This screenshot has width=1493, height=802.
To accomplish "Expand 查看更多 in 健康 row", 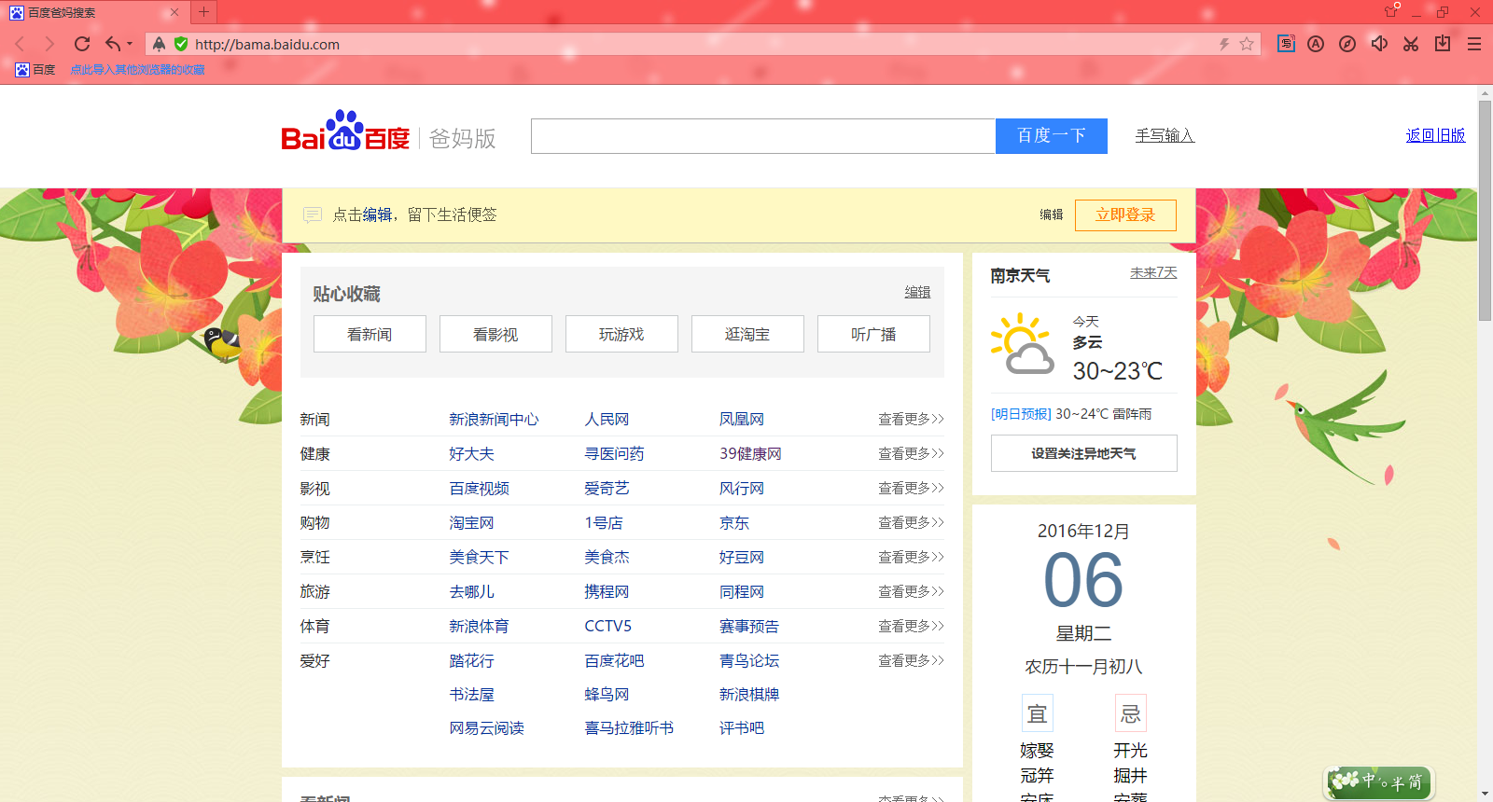I will coord(911,454).
